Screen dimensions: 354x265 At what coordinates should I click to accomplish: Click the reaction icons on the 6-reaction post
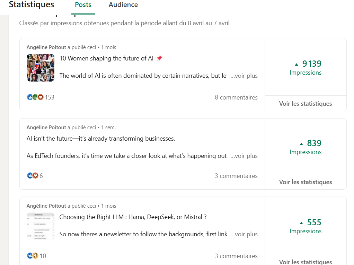point(33,176)
